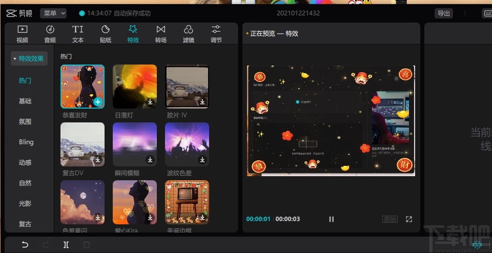Download the 圣诞边框 effect

point(202,217)
